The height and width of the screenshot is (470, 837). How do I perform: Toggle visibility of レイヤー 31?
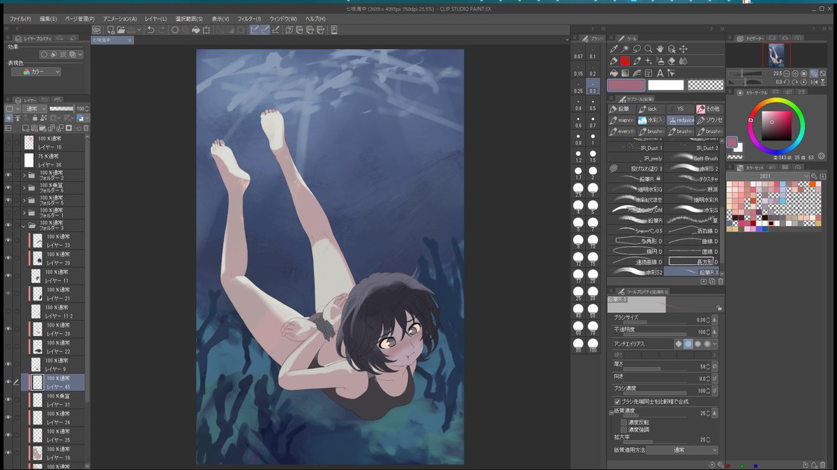(x=8, y=400)
